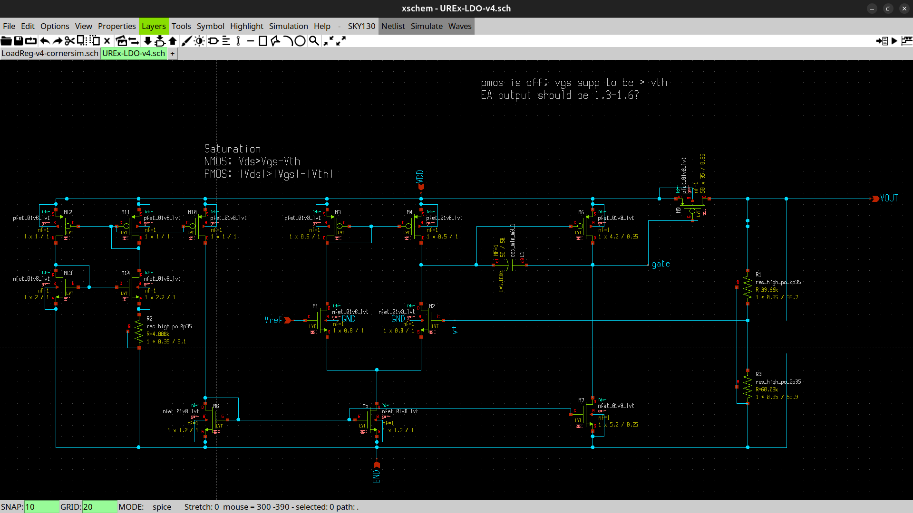This screenshot has height=513, width=913.
Task: Click the Paste icon in toolbar
Action: point(95,41)
